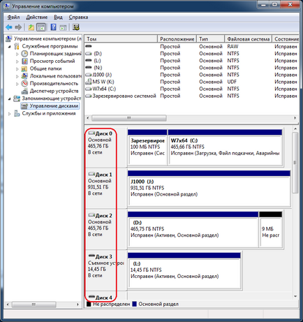
Task: Collapse the Служебные программы node
Action: (10, 47)
